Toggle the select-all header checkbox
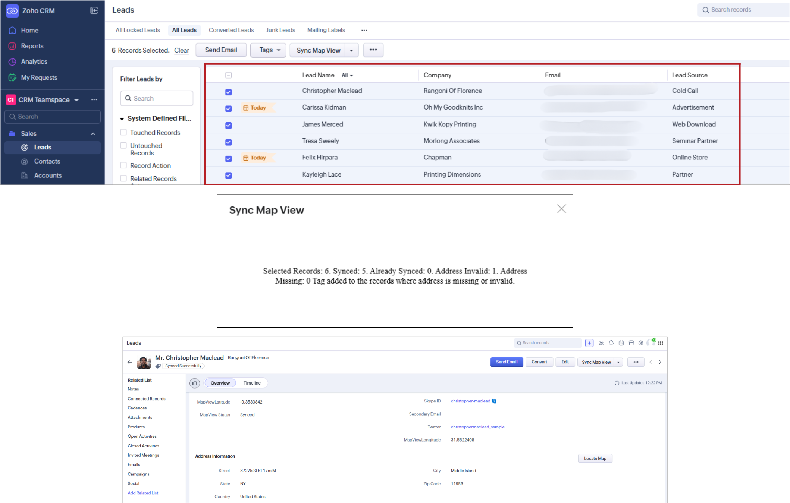The width and height of the screenshot is (790, 503). (229, 75)
